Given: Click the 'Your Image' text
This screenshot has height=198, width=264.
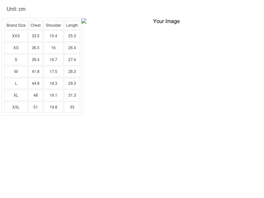Looking at the screenshot, I should pos(166,21).
